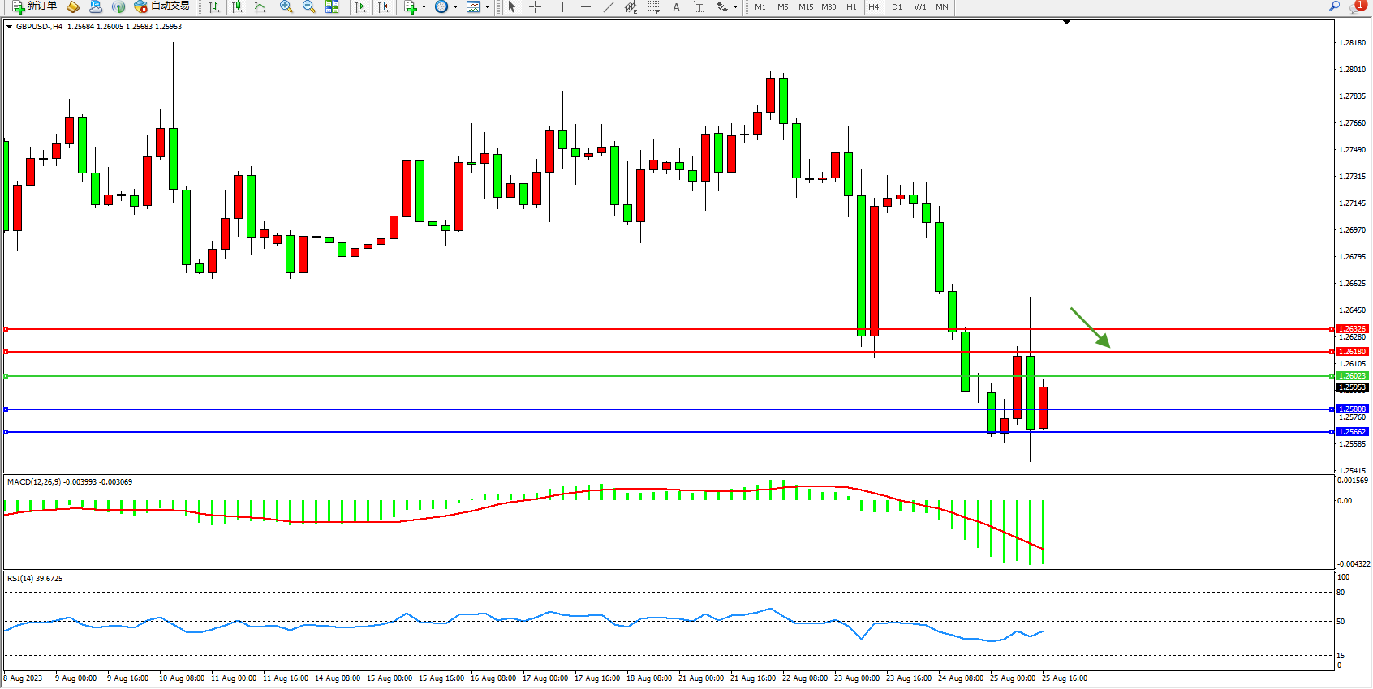Click the 1.26326 red price level label
Viewport: 1373px width, 689px height.
1352,329
